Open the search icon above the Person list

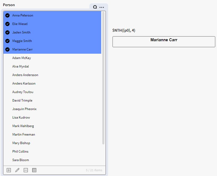[95, 7]
